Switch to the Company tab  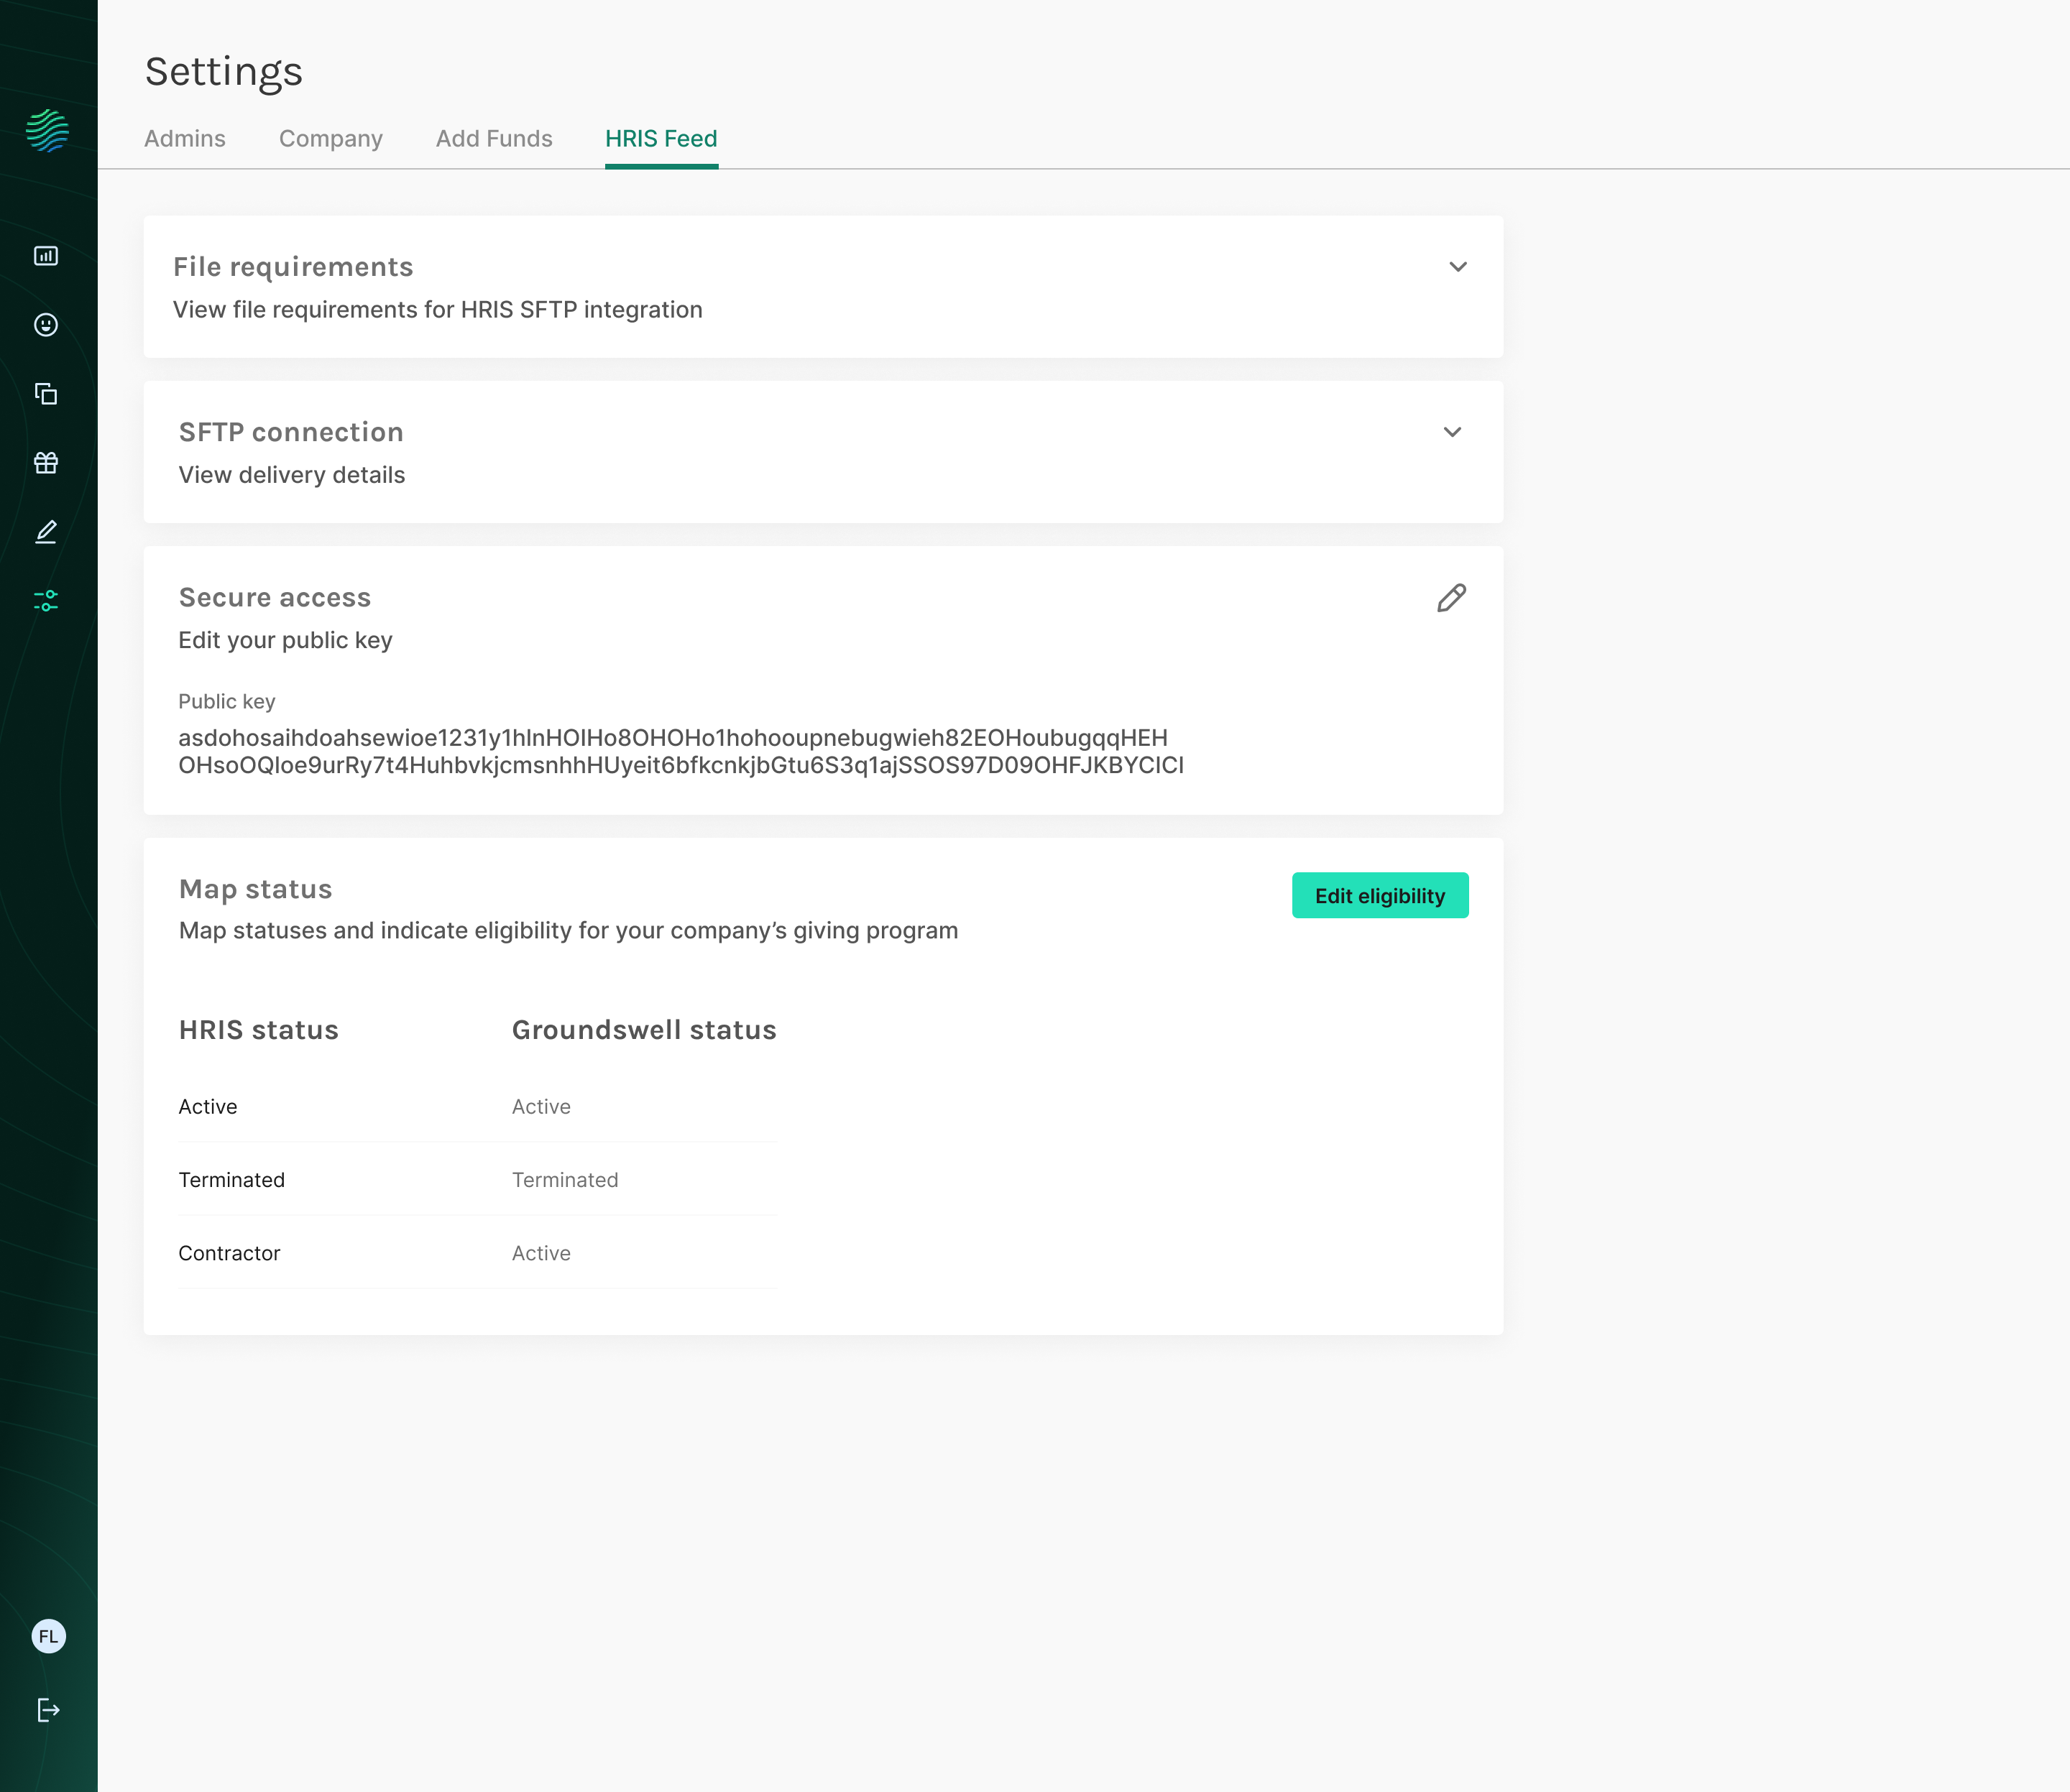(x=330, y=139)
